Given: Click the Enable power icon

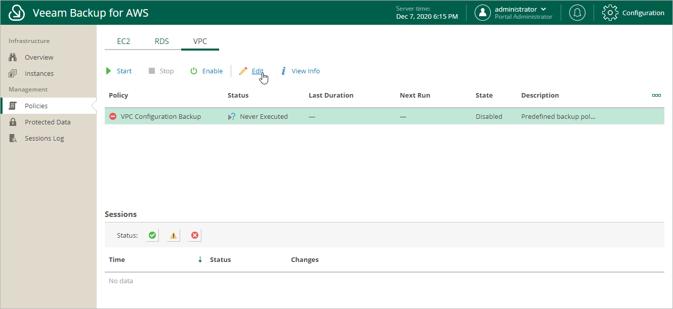Looking at the screenshot, I should 194,71.
